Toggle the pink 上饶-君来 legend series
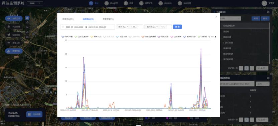Viewport: 278px width, 126px height. [x=175, y=37]
